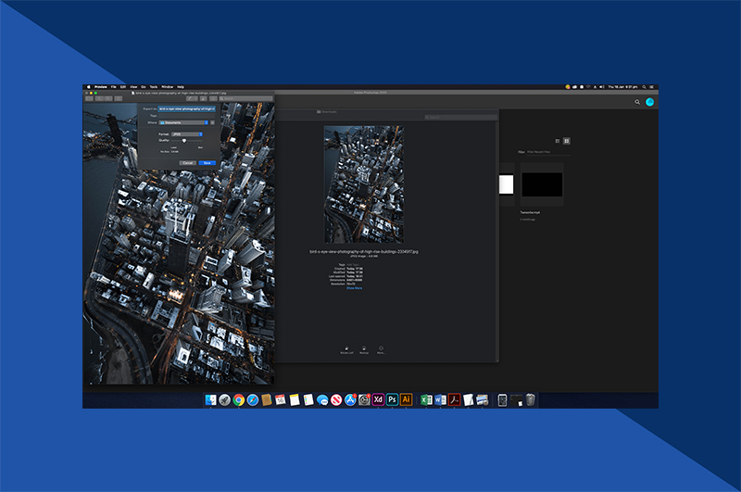
Task: Open the Trash in the Dock
Action: [531, 400]
